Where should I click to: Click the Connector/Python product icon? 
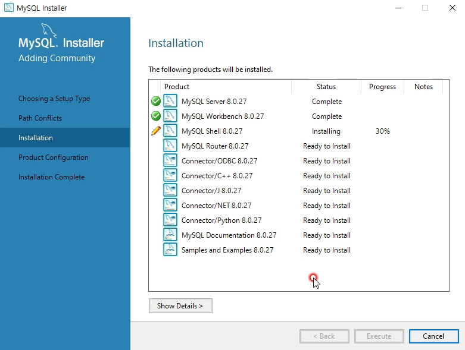click(170, 220)
